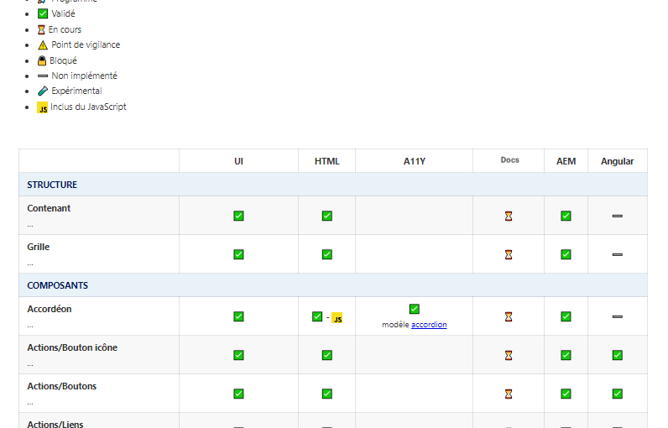Click the green check in Grille HTML cell
This screenshot has height=428, width=668.
point(326,254)
